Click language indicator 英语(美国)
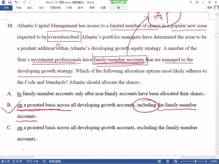Screen dimensions: 219x164 55,161
